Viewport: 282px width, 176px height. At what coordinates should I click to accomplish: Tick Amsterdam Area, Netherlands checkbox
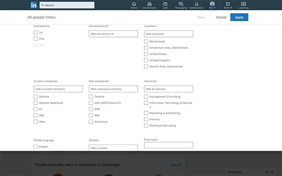(x=146, y=48)
